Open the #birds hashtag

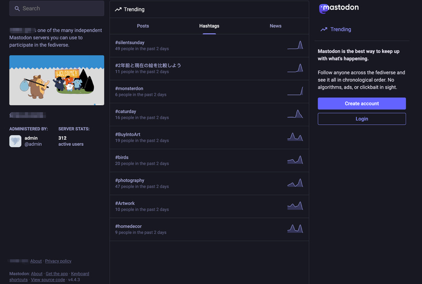[x=122, y=157]
